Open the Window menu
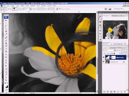This screenshot has height=96, width=129. click(x=44, y=6)
